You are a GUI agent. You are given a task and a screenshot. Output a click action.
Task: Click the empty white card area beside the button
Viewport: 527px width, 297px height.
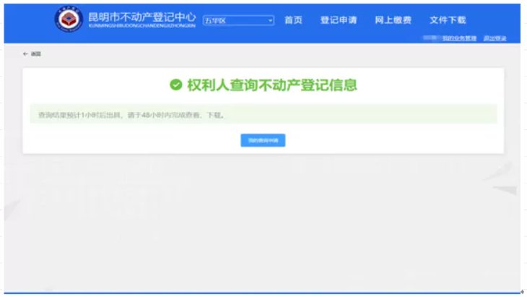pyautogui.click(x=397, y=140)
